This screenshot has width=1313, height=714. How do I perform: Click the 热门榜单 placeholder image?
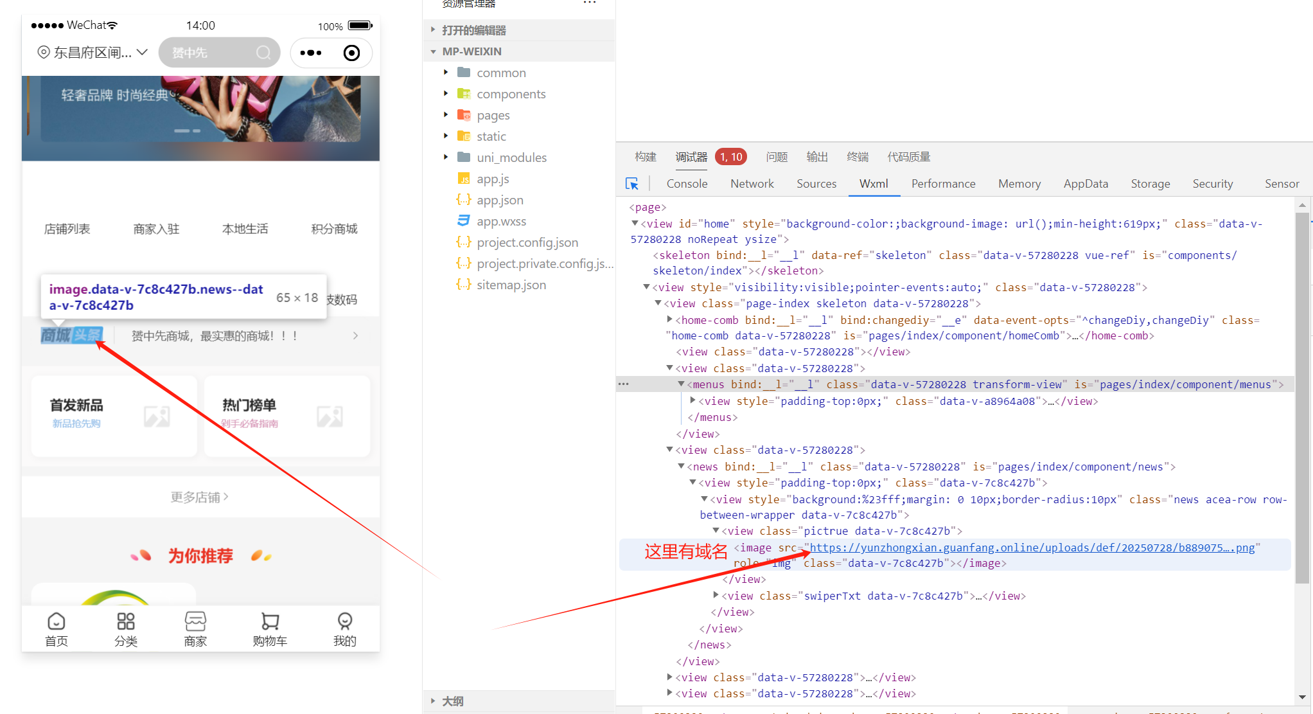(330, 416)
